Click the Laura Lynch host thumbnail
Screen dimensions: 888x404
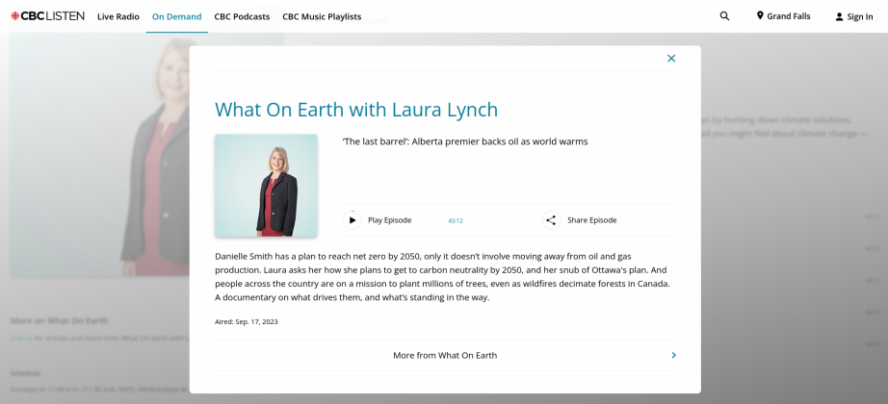pyautogui.click(x=266, y=186)
